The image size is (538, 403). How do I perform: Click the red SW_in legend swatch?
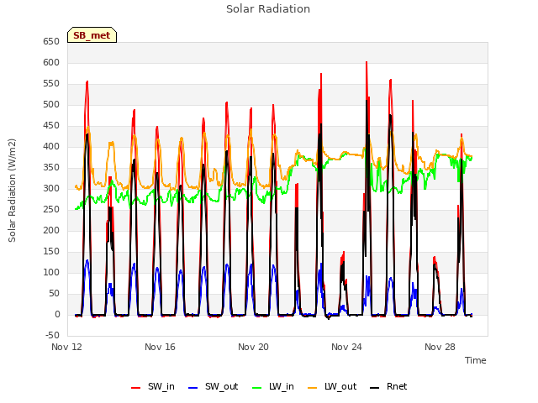136,388
